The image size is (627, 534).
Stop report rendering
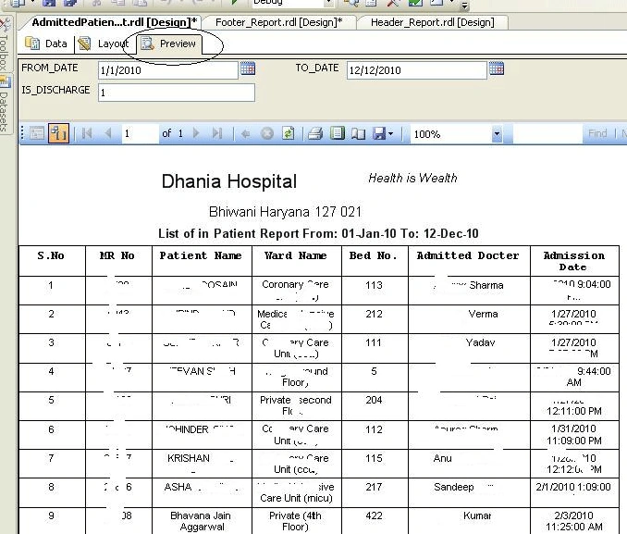coord(267,133)
